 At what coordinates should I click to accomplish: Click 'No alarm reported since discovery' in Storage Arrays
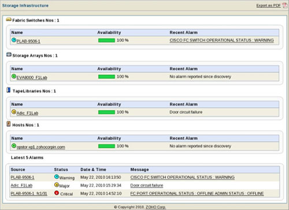pyautogui.click(x=200, y=77)
